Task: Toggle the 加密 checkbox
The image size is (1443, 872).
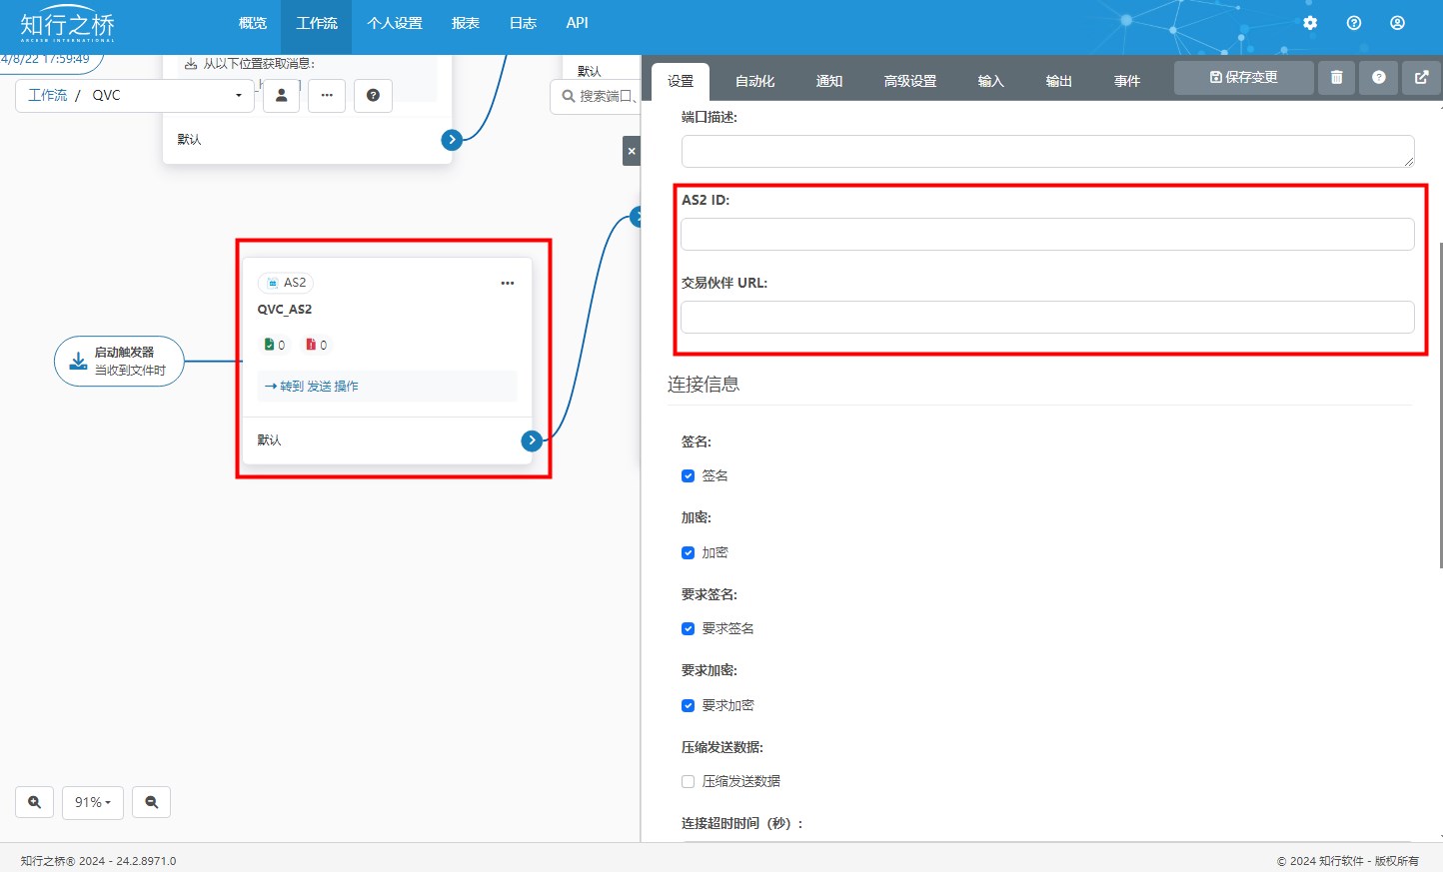Action: coord(688,553)
